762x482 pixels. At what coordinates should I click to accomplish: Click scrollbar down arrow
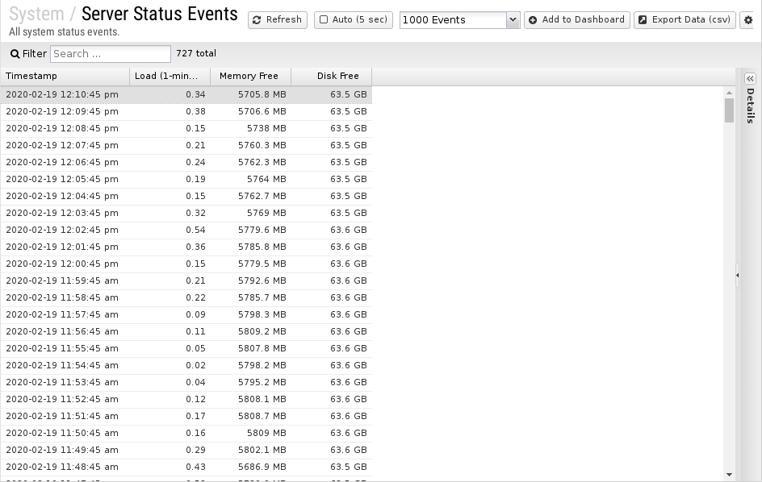coord(729,475)
